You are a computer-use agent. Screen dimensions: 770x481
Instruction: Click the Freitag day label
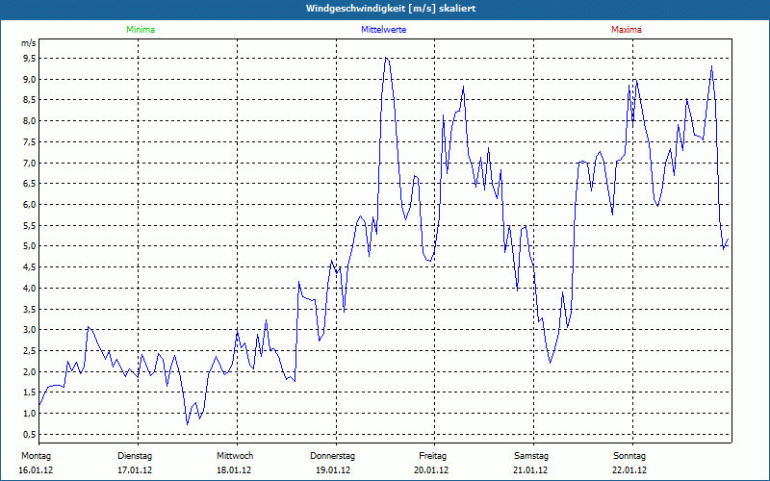pos(432,456)
